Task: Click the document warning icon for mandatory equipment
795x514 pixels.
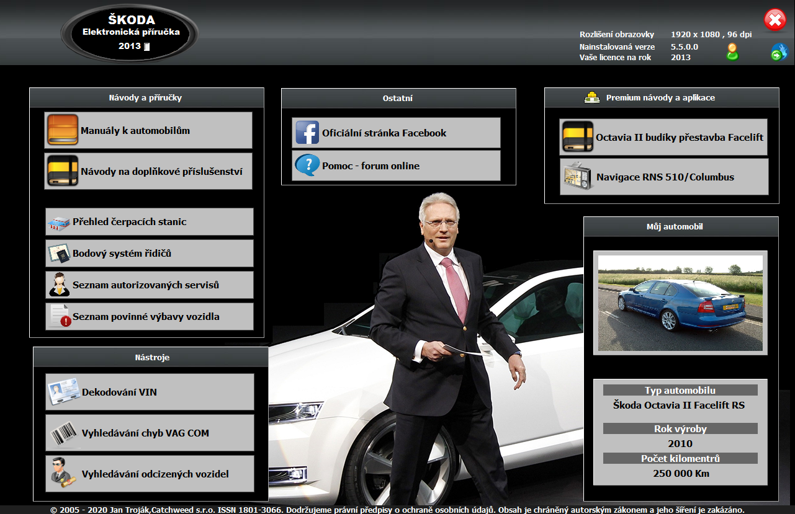Action: point(60,317)
